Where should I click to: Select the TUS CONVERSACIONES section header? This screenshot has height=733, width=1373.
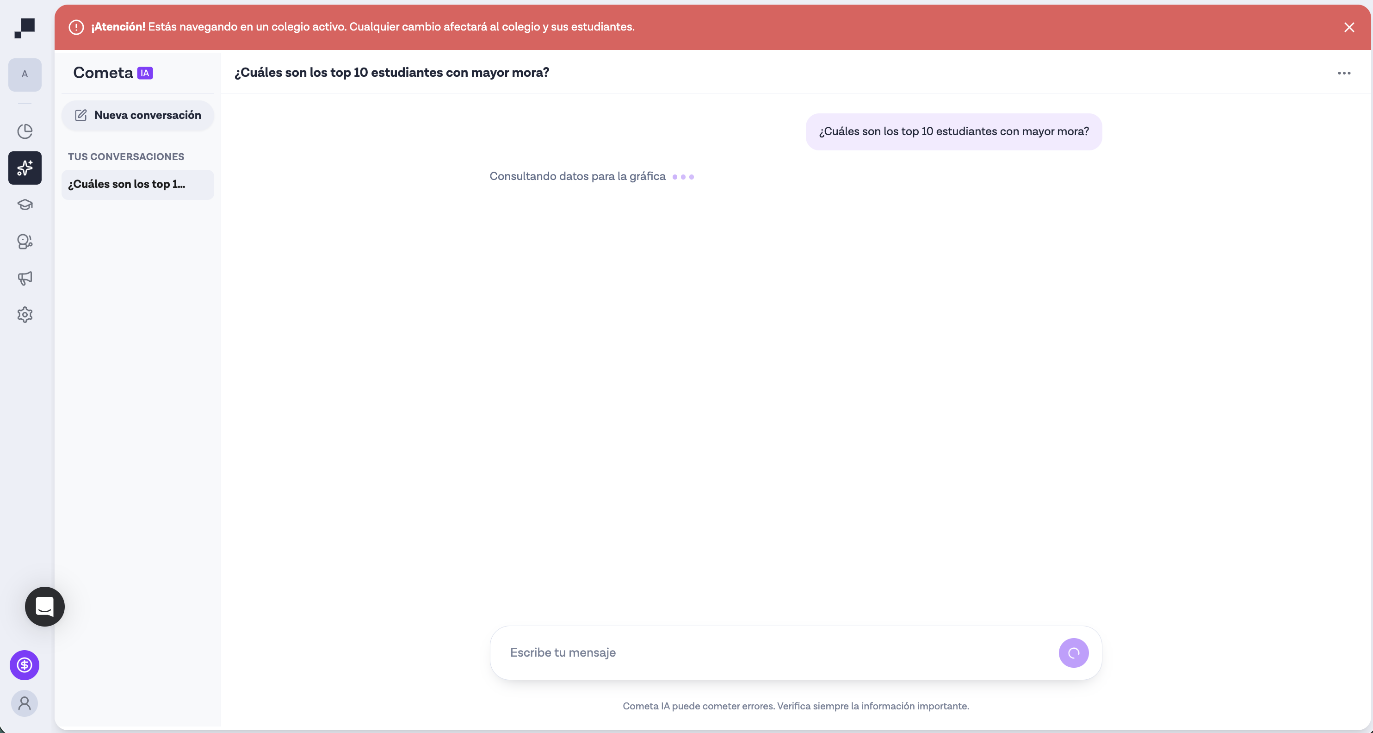[x=126, y=156]
